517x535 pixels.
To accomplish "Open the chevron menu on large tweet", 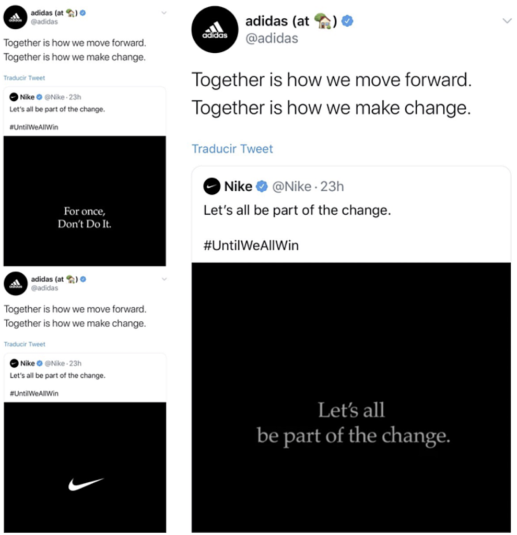I will (506, 21).
